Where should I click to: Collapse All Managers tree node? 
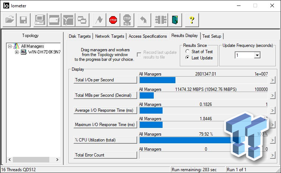tap(10, 46)
